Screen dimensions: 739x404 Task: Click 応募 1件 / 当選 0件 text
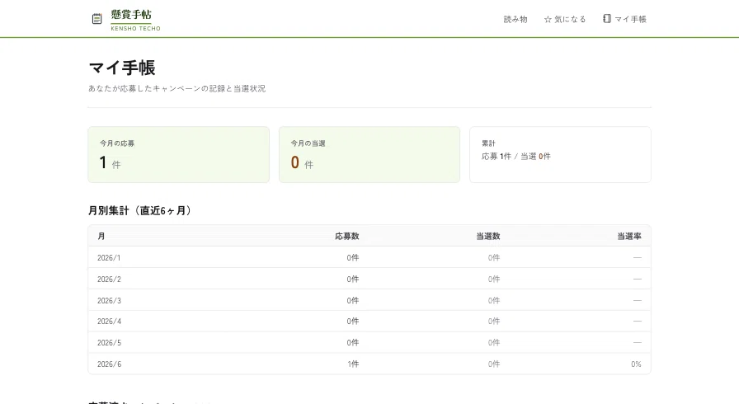coord(515,157)
